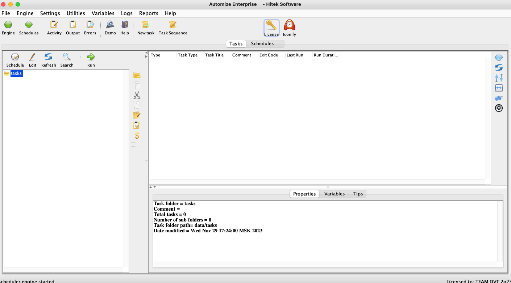Open the Reports menu
The height and width of the screenshot is (283, 511).
coord(149,13)
